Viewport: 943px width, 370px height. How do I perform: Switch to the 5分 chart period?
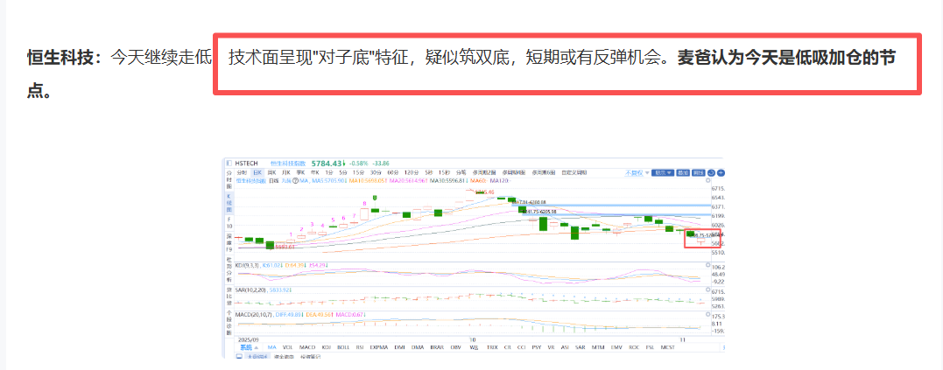point(343,173)
